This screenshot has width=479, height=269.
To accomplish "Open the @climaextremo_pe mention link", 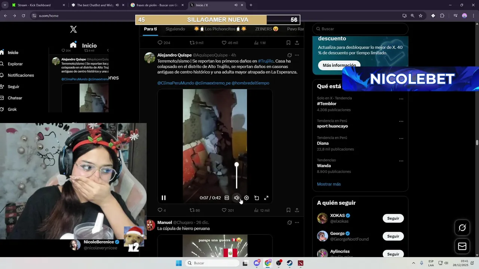I will tap(213, 83).
